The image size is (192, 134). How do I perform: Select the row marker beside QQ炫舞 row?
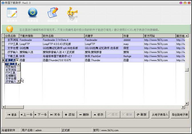point(3,48)
